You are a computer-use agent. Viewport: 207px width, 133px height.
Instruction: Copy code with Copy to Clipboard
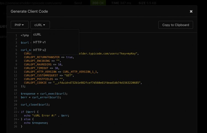pos(176,25)
